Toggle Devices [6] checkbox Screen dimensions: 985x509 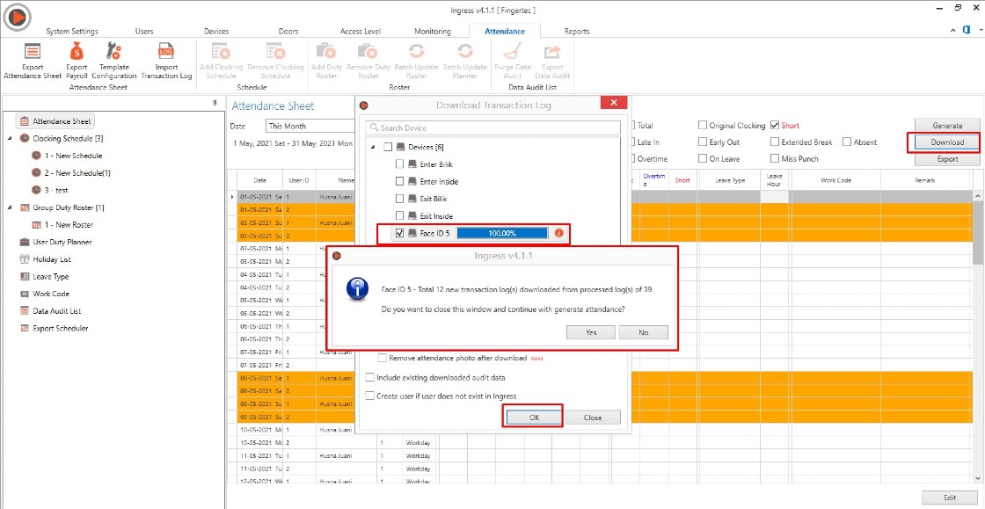click(x=388, y=147)
